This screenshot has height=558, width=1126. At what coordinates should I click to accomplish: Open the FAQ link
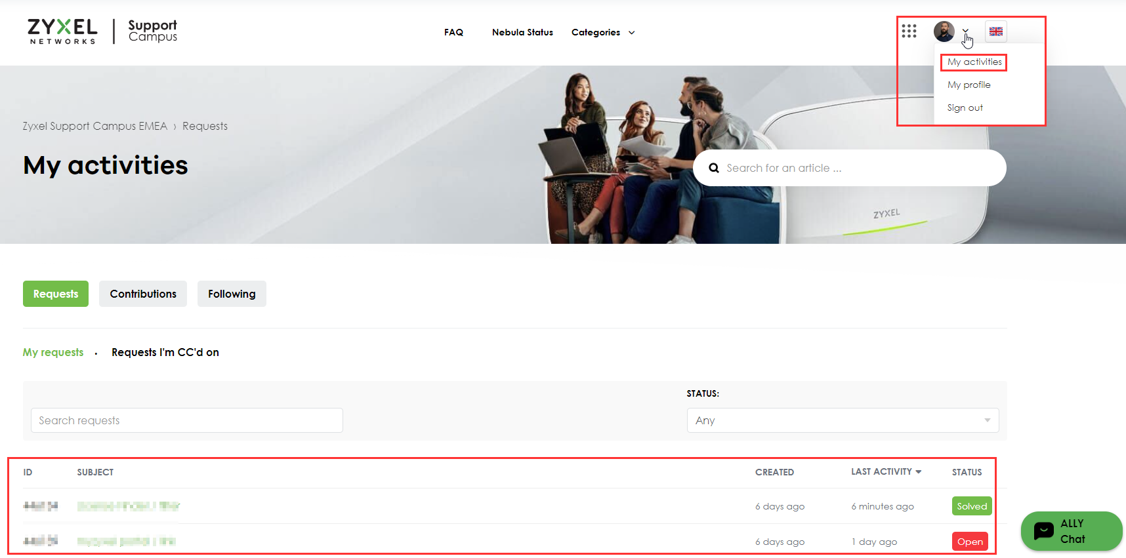click(453, 32)
